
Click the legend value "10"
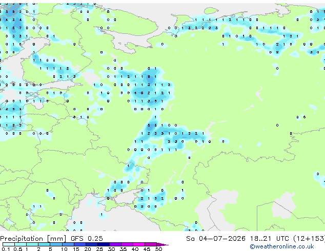point(64,249)
